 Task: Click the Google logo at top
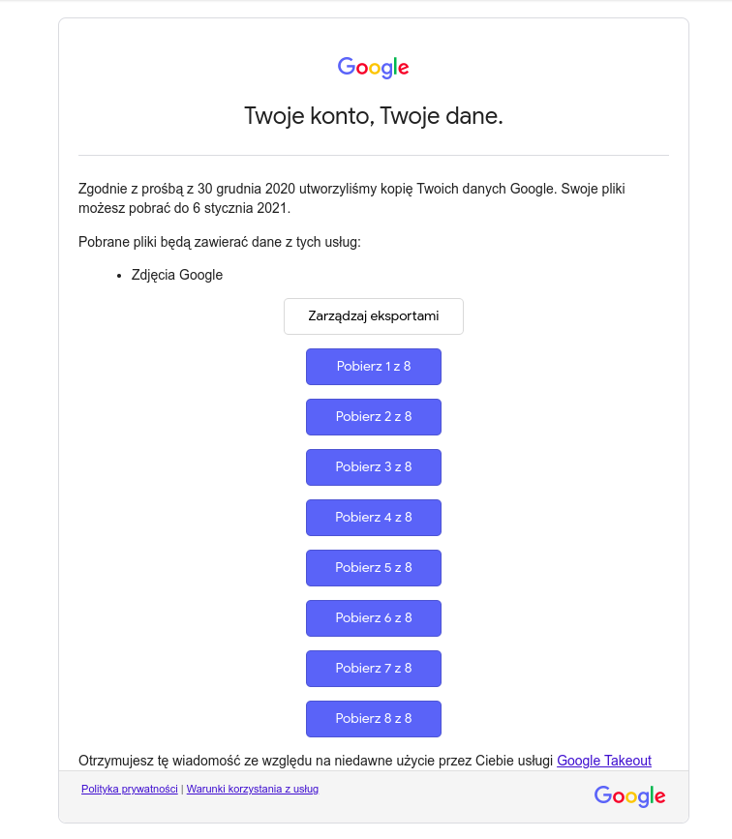pos(373,67)
